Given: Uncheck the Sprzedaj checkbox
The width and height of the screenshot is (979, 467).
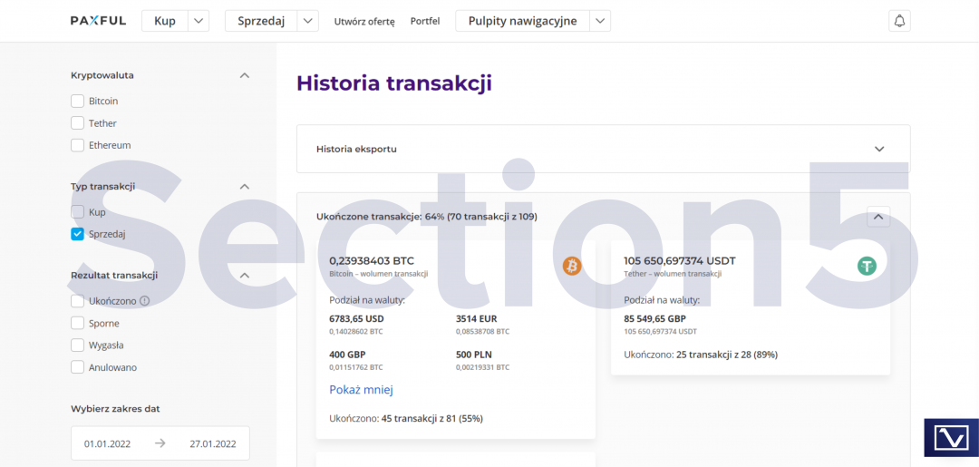Looking at the screenshot, I should (x=77, y=234).
